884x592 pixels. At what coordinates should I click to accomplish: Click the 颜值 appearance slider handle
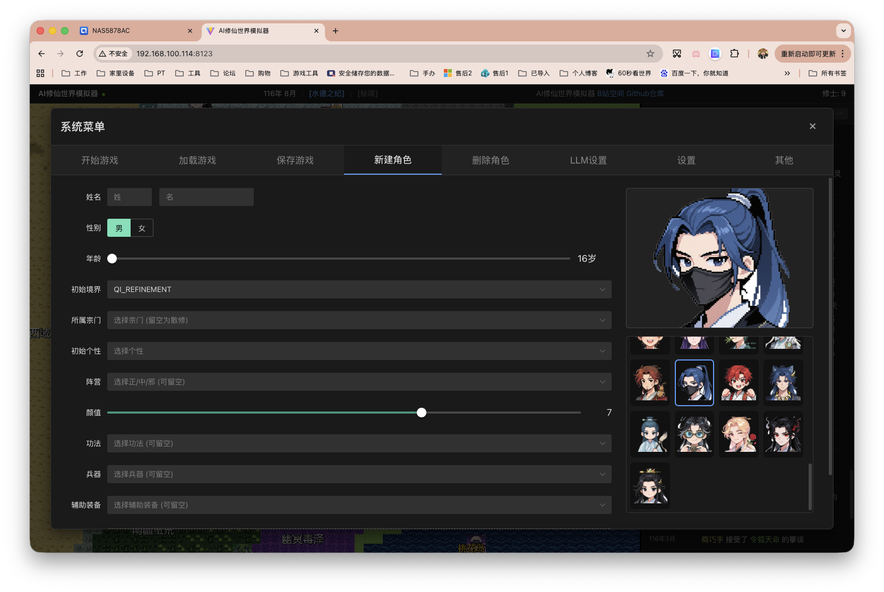coord(422,413)
